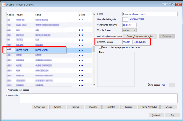Click the 'Desativar' button

(x=167, y=36)
